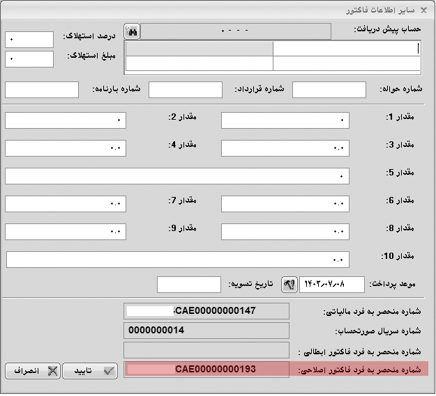The width and height of the screenshot is (436, 396).
Task: Focus the wide مقدار 5 field
Action: (x=177, y=175)
